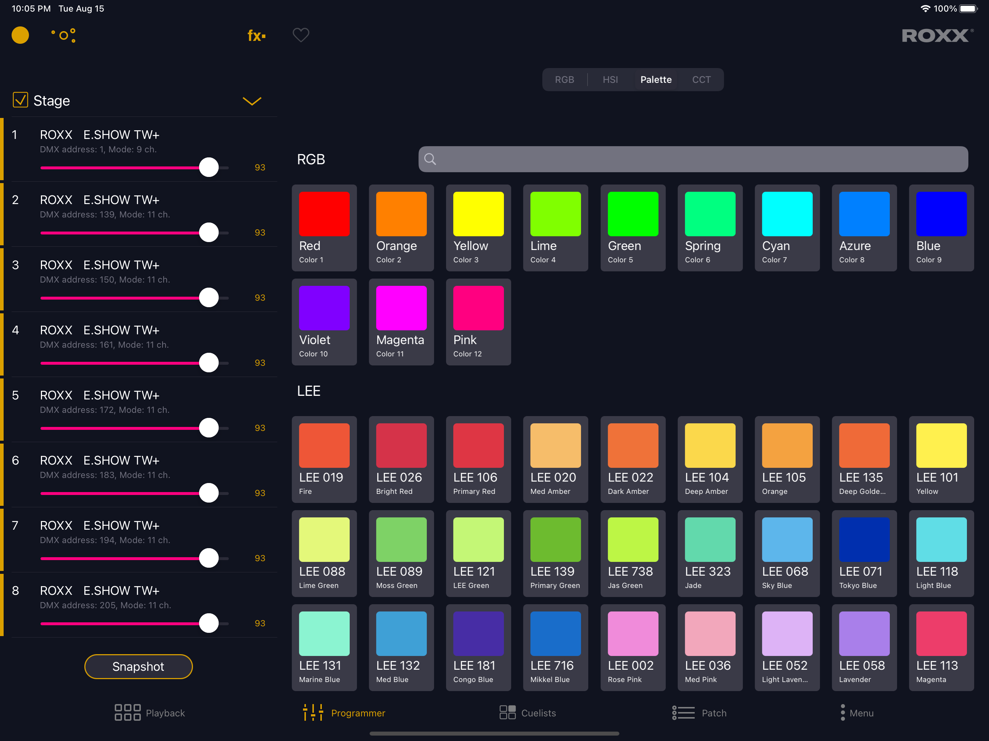Select LEE 106 Primary Red swatch
The width and height of the screenshot is (989, 741).
click(x=479, y=460)
